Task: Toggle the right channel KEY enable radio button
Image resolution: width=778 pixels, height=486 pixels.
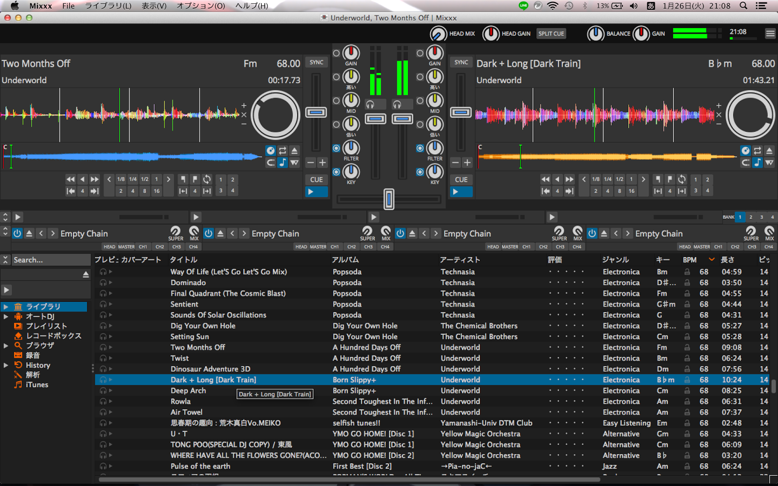Action: pos(420,172)
